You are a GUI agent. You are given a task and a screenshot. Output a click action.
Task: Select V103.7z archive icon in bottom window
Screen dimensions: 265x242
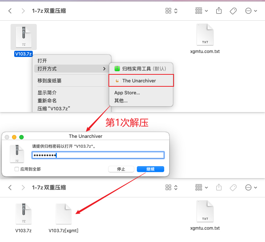click(x=24, y=214)
